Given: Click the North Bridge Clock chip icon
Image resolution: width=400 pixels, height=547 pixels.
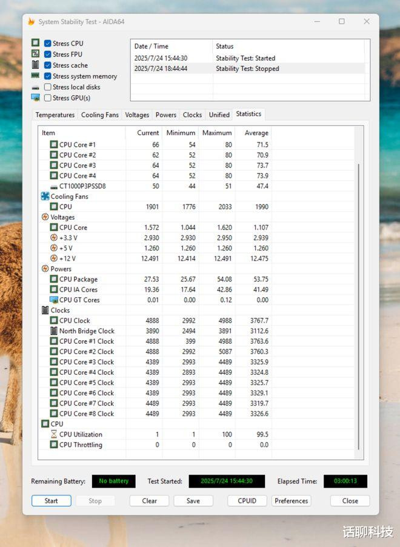Looking at the screenshot, I should click(54, 331).
